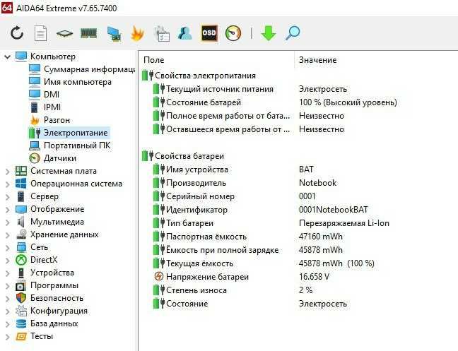Expand the Хранение данных node
458x351 pixels.
8,235
